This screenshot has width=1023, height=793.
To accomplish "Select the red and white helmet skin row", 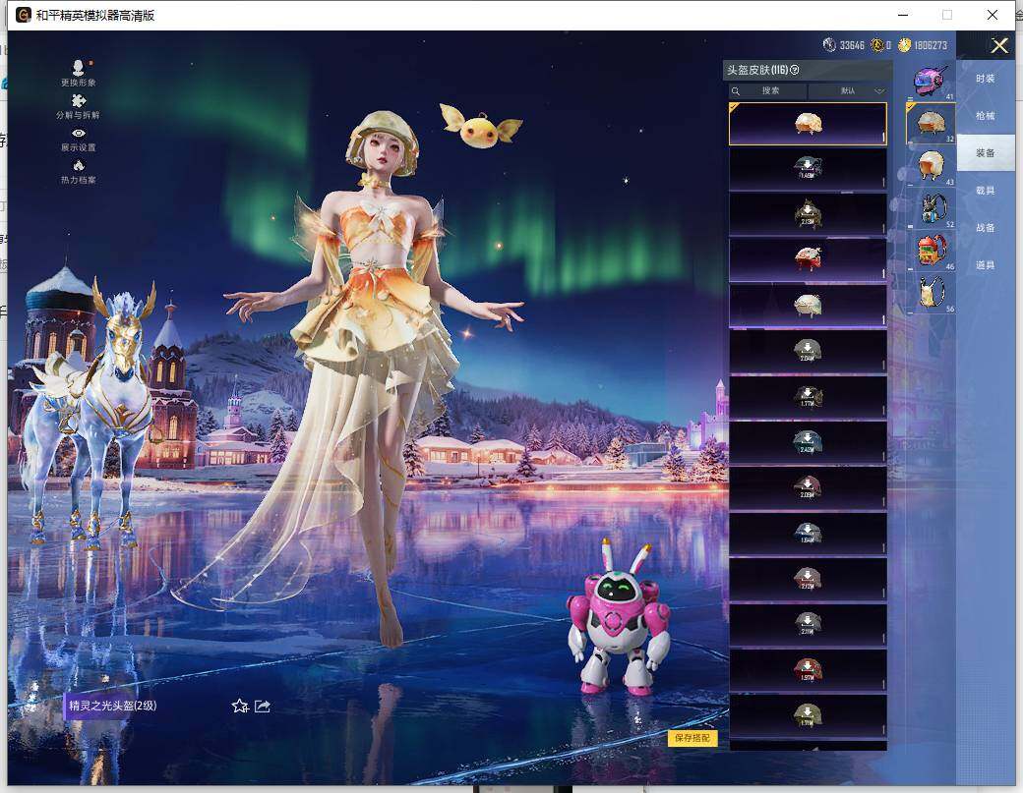I will [x=808, y=259].
